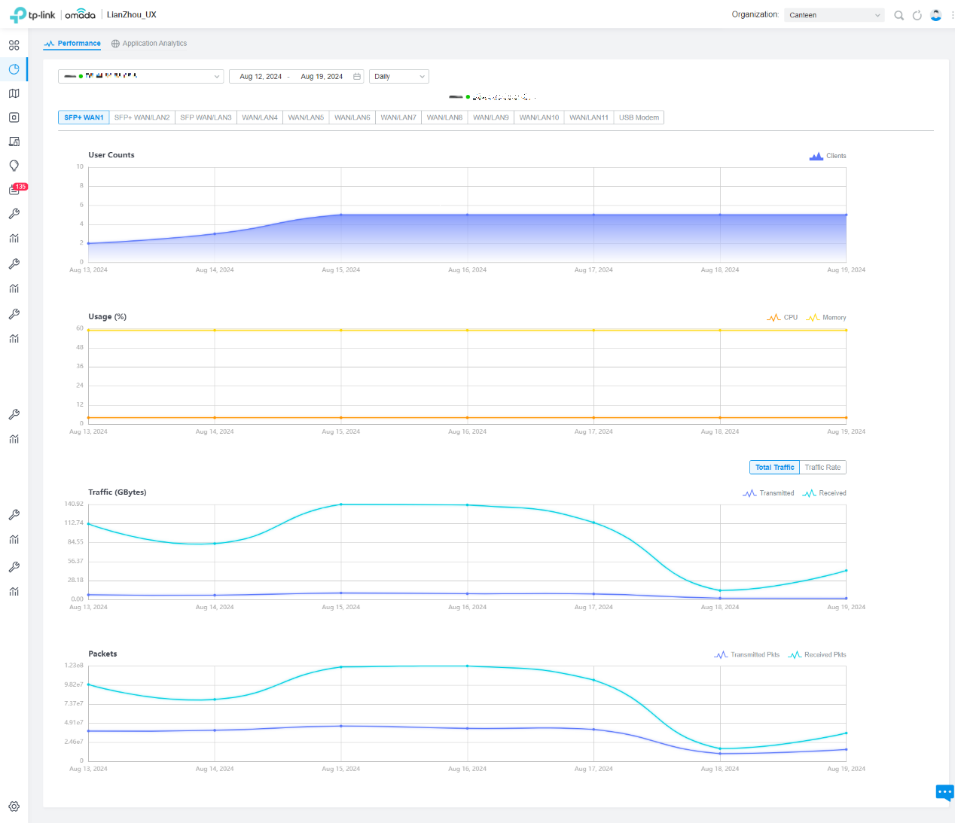Select the WAN/LAN9 port tab
This screenshot has width=955, height=823.
[491, 117]
